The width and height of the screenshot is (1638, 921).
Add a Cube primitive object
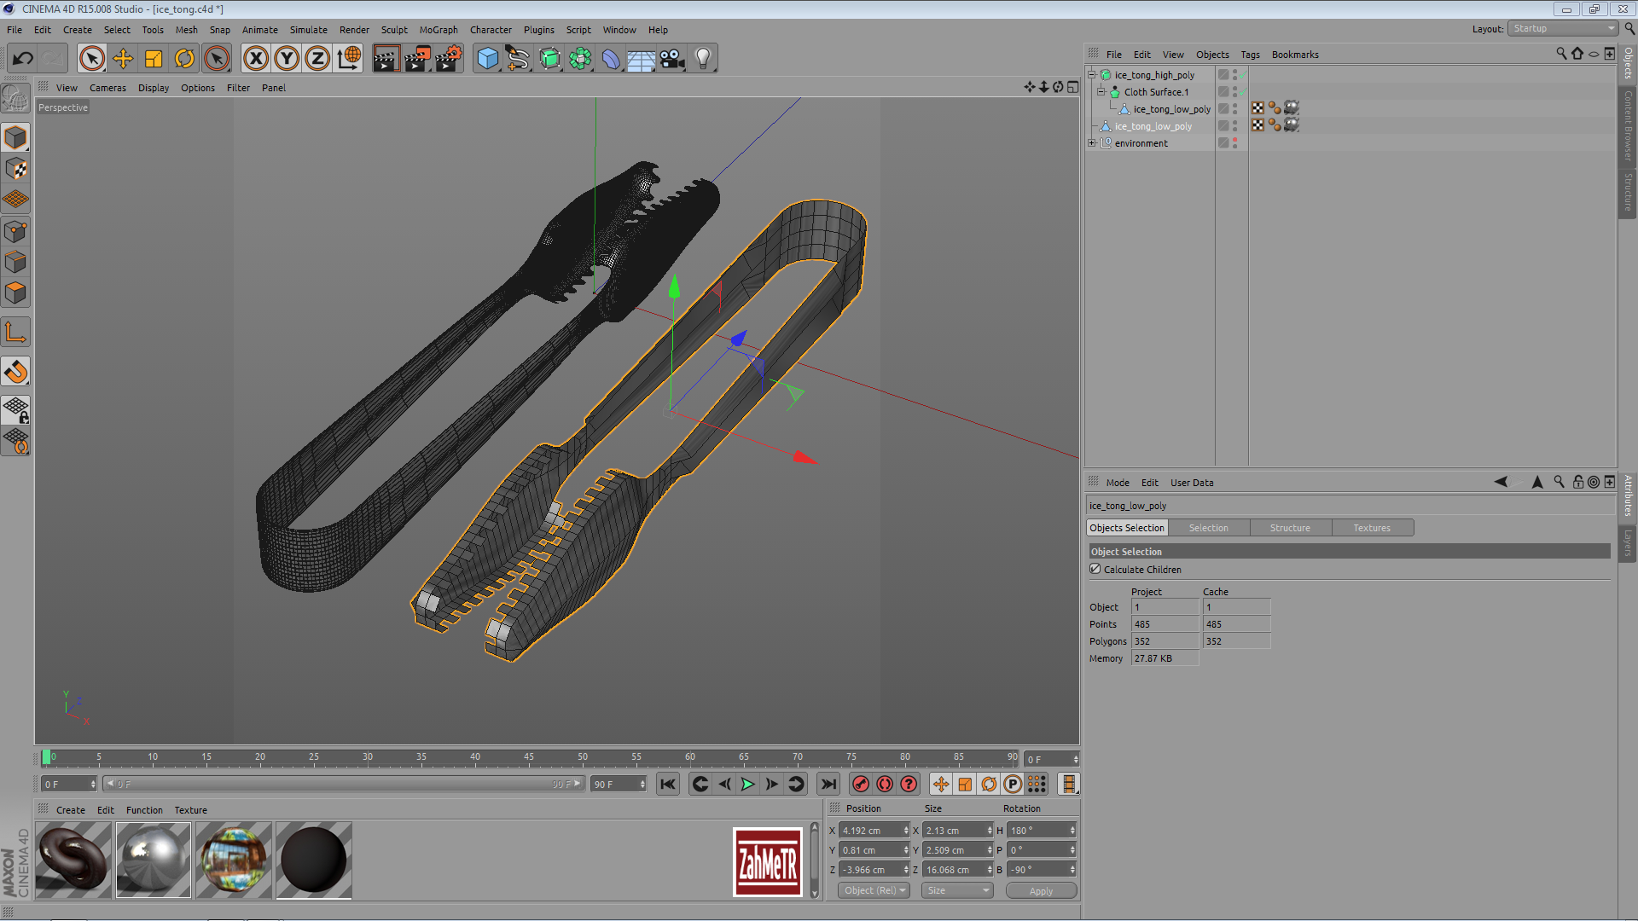pyautogui.click(x=487, y=59)
